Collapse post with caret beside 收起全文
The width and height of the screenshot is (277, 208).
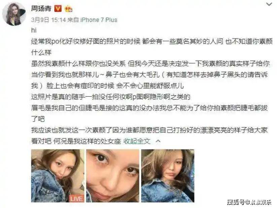[159, 141]
